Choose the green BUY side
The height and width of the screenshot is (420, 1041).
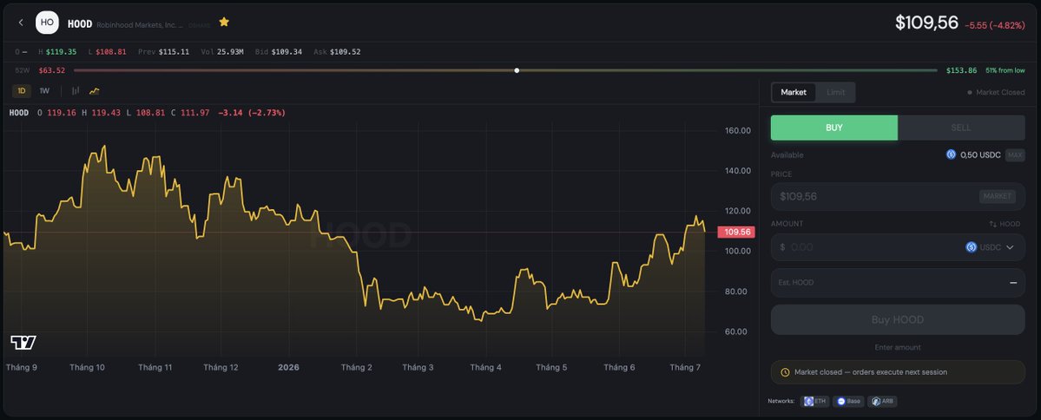pyautogui.click(x=833, y=128)
